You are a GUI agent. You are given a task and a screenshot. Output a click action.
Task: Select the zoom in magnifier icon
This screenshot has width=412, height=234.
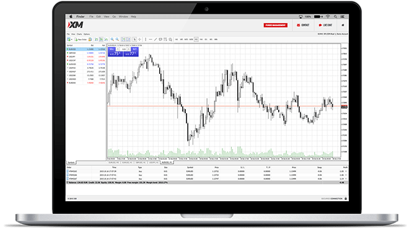pyautogui.click(x=112, y=40)
